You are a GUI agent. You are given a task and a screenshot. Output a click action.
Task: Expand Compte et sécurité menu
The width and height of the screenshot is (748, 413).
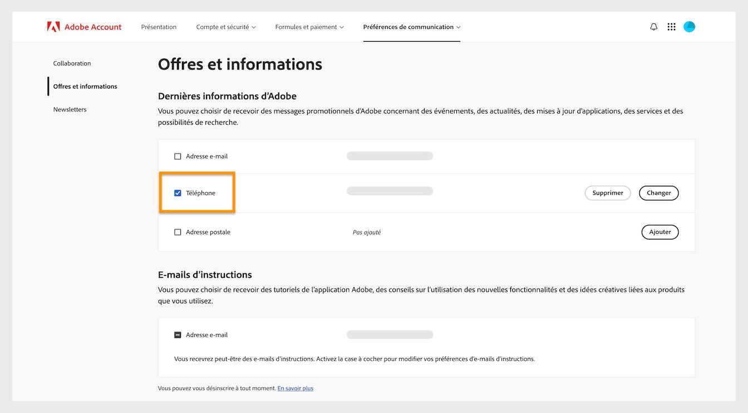[226, 27]
